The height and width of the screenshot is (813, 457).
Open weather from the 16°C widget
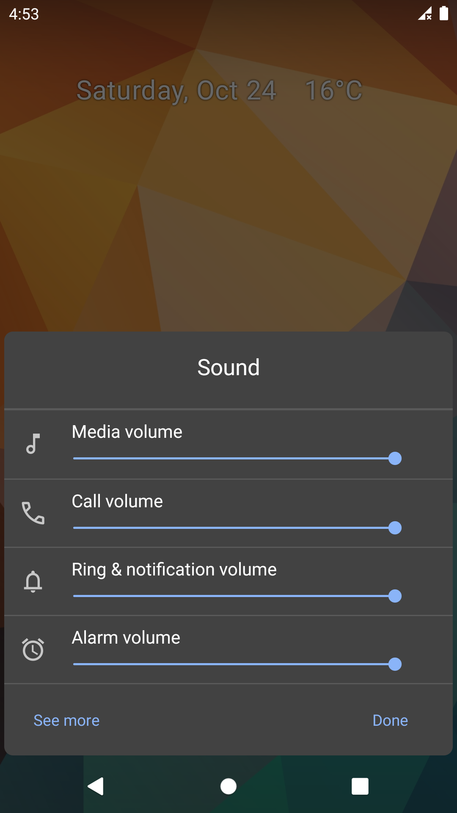coord(333,90)
